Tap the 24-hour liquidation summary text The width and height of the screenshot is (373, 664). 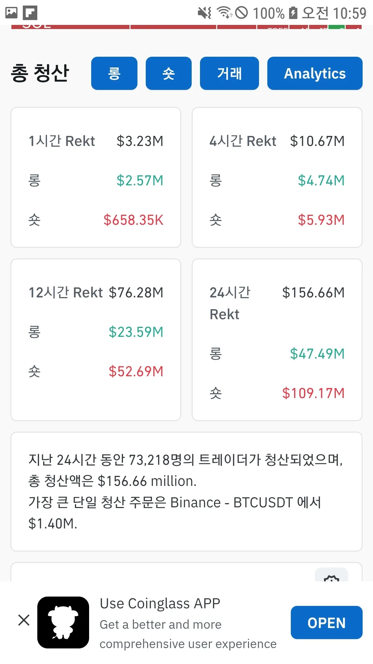[x=186, y=491]
